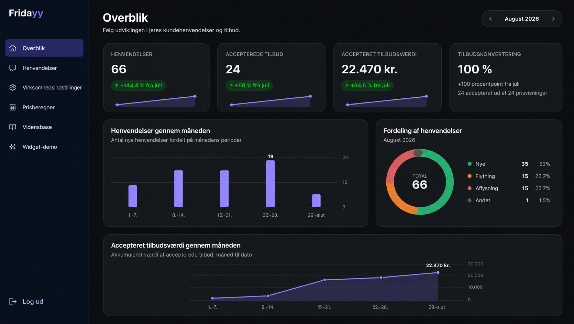Screen dimensions: 574x324
Task: Click the 100 % conversion value
Action: [x=475, y=69]
